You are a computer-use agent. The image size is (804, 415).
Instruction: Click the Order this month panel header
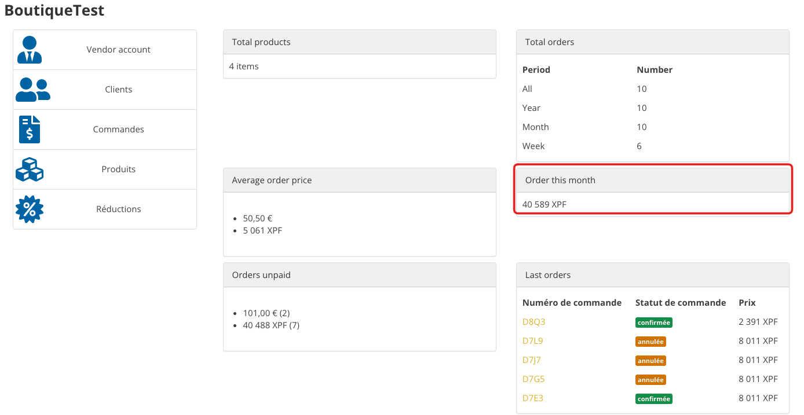652,180
